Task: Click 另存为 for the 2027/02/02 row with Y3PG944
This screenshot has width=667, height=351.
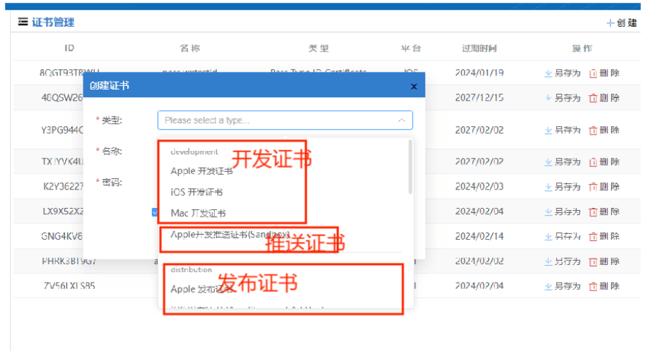Action: [562, 130]
